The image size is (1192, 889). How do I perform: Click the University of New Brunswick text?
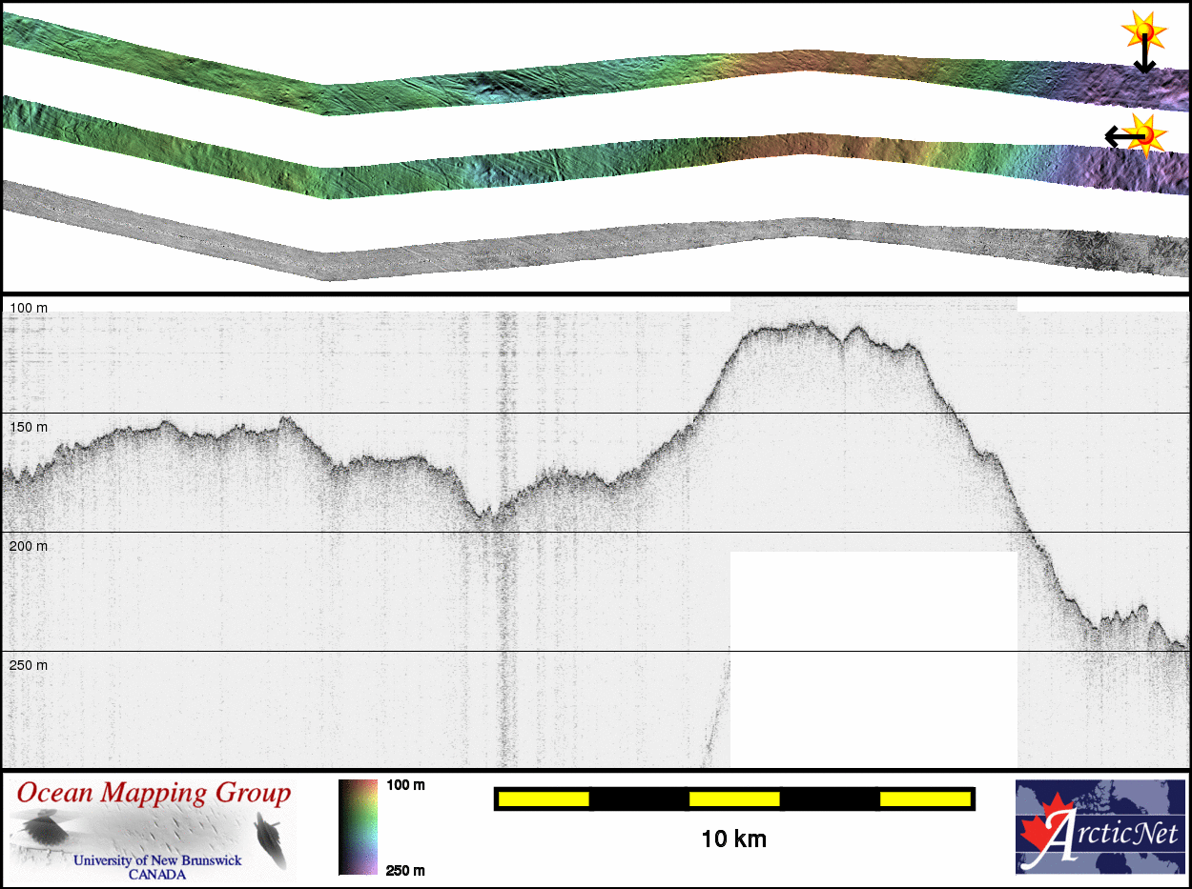[x=157, y=860]
